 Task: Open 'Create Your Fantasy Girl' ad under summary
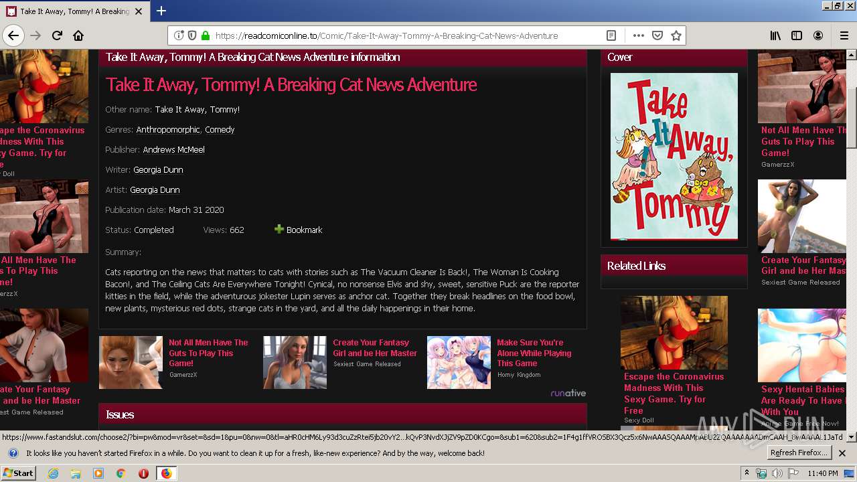click(375, 347)
